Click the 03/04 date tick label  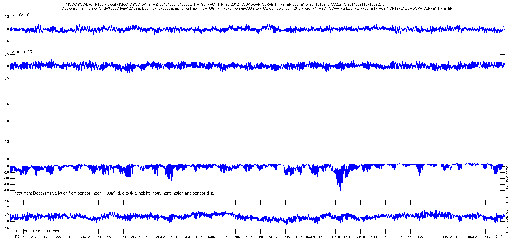point(173,237)
